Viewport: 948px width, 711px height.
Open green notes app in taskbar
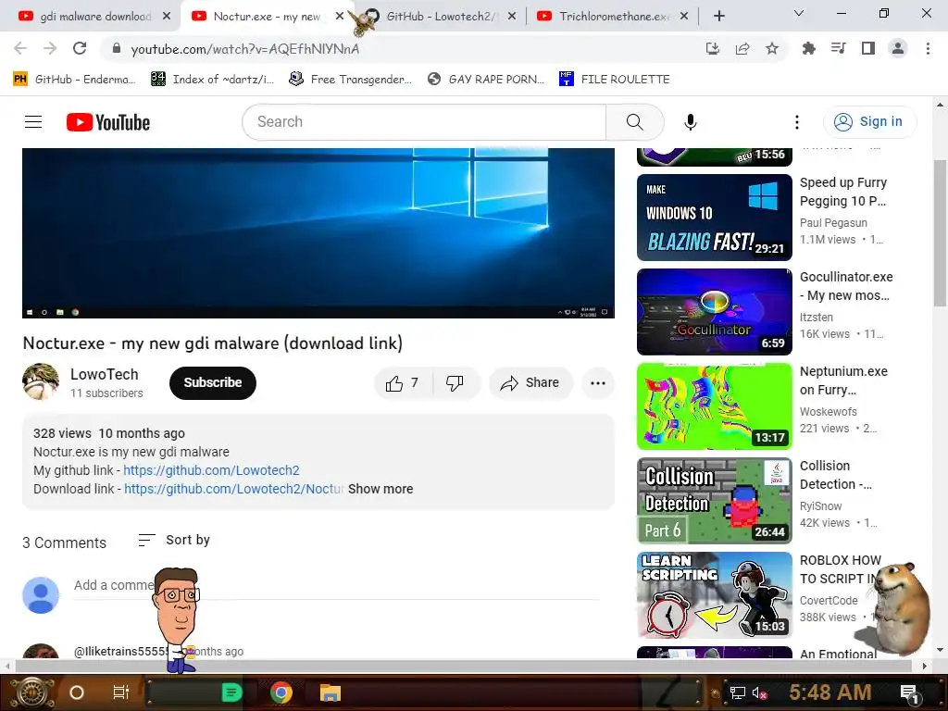point(232,692)
